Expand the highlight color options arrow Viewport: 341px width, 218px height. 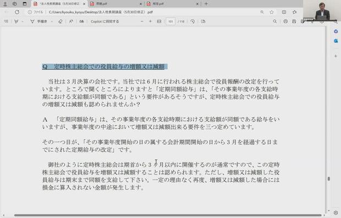tap(23, 21)
